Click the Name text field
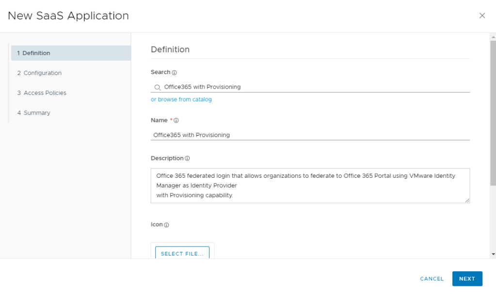496x294 pixels. tap(310, 135)
